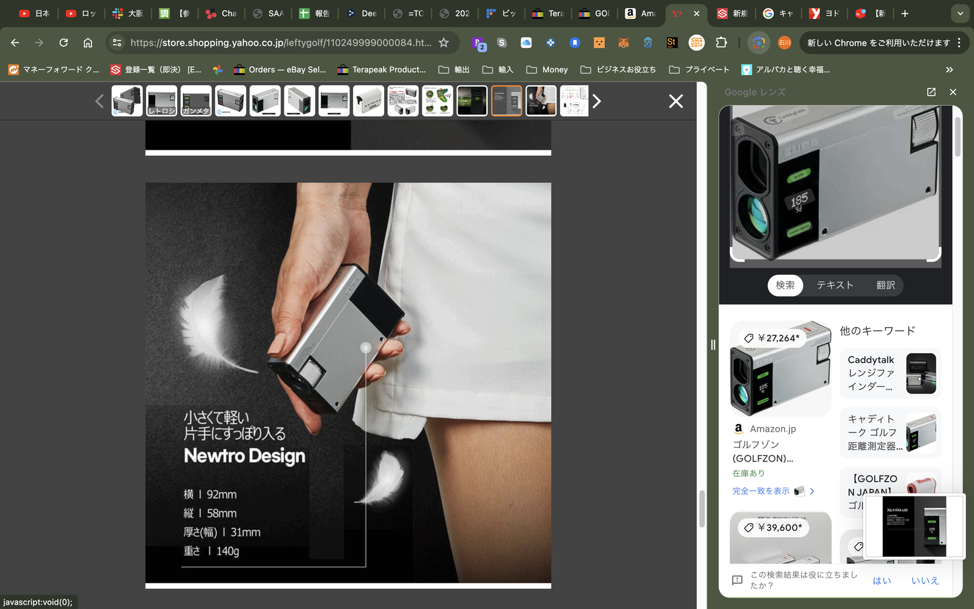Close the enlarged image gallery overlay

point(676,101)
